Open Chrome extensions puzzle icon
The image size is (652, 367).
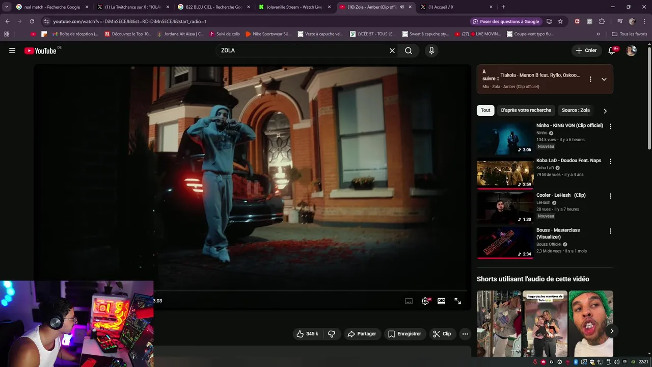pyautogui.click(x=602, y=21)
